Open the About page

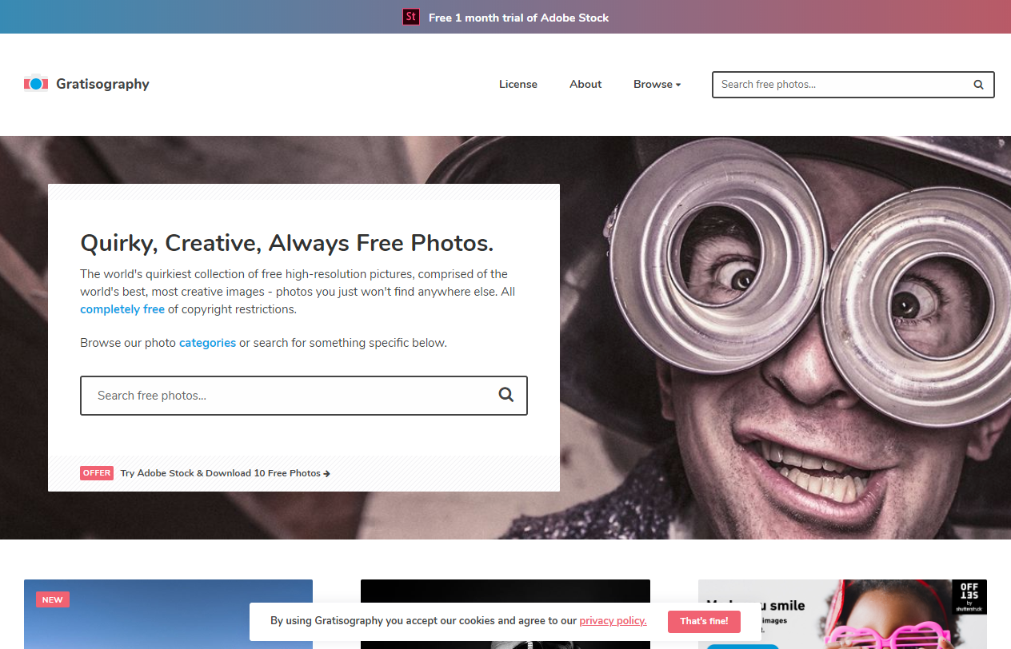tap(585, 84)
